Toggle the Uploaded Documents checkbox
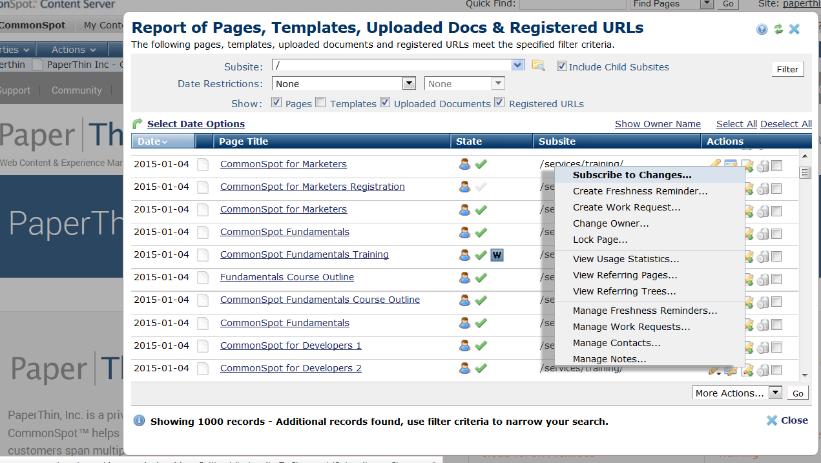 click(x=385, y=103)
